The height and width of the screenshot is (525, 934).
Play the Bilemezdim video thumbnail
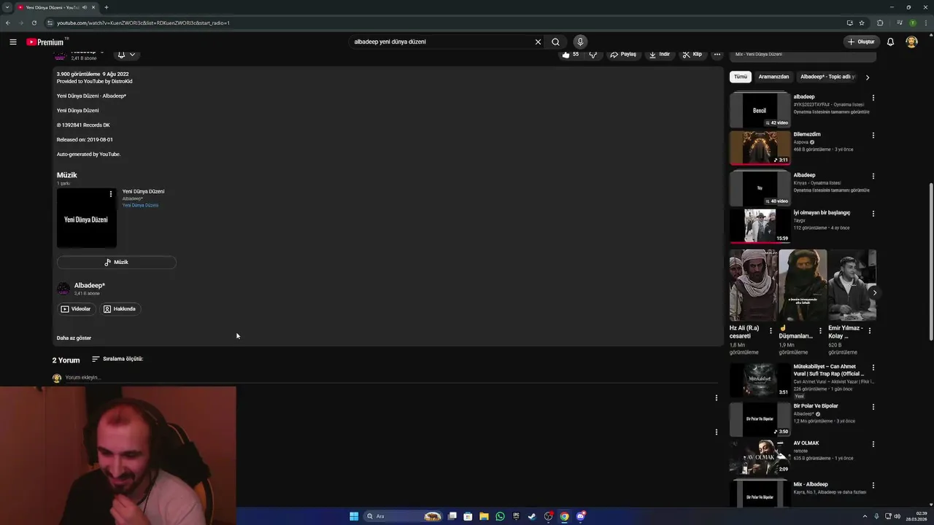pos(760,148)
